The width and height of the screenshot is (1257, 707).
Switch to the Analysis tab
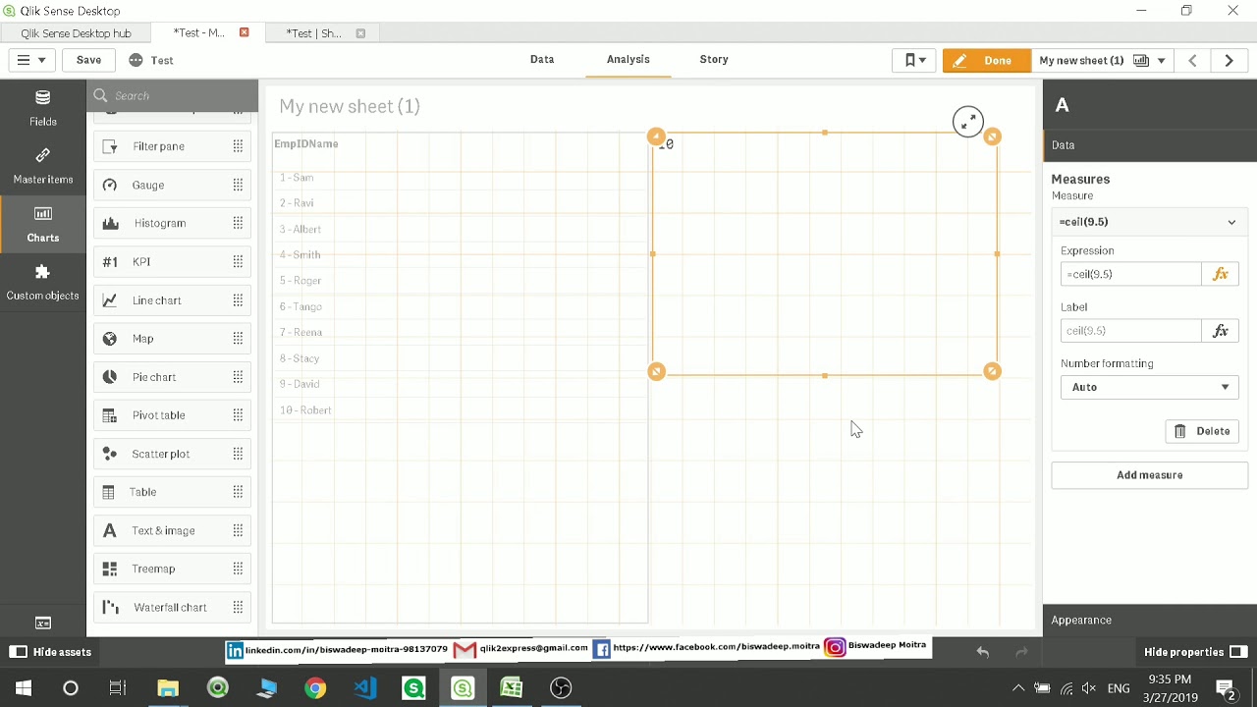[x=628, y=59]
